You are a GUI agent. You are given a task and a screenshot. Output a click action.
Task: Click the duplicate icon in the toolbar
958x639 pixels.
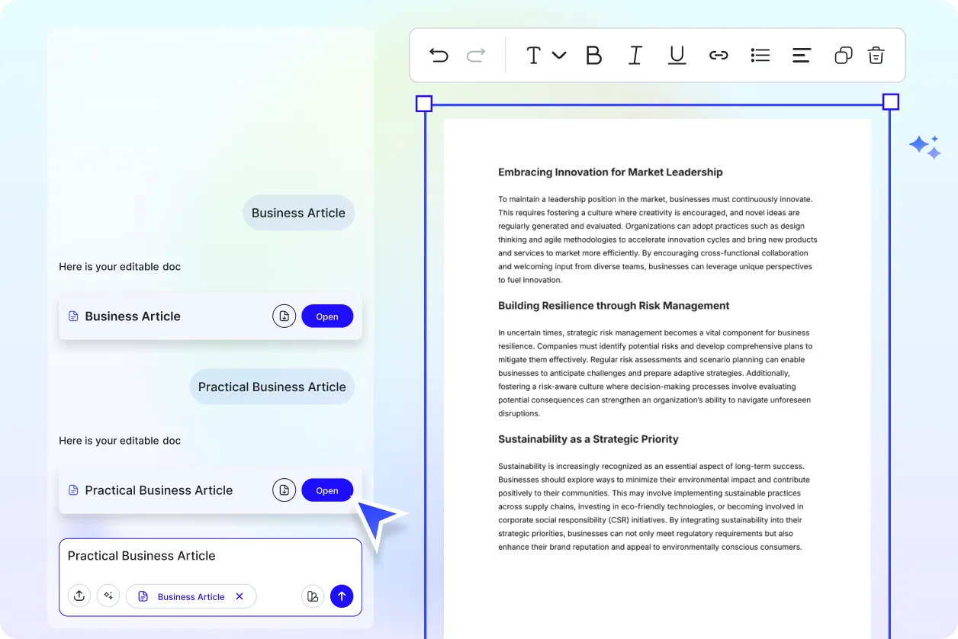(843, 55)
